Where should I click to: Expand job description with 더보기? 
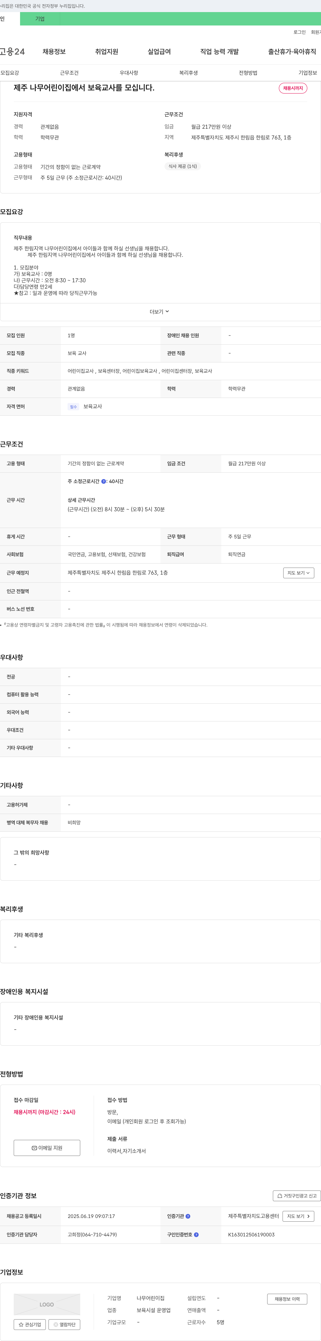point(159,312)
